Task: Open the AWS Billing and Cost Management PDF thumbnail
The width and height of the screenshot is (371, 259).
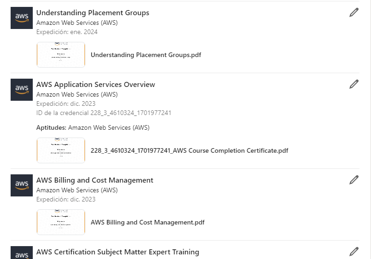Action: 61,222
